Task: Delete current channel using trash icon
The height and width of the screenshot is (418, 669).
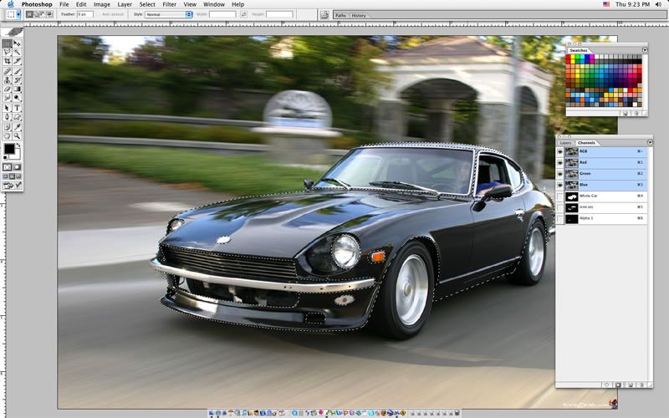Action: click(x=639, y=385)
